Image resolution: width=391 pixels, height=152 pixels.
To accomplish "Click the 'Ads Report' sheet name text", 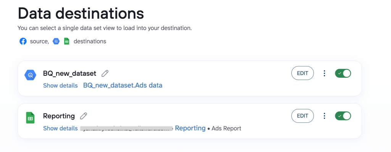I will coord(226,128).
